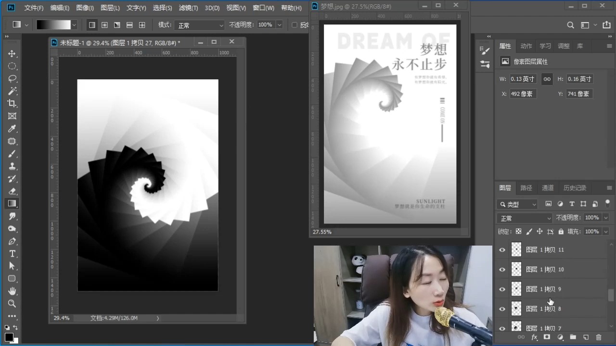Select the Frame tool
The image size is (616, 346).
click(x=12, y=116)
